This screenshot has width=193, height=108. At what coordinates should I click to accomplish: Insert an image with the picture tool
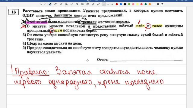tap(82, 4)
